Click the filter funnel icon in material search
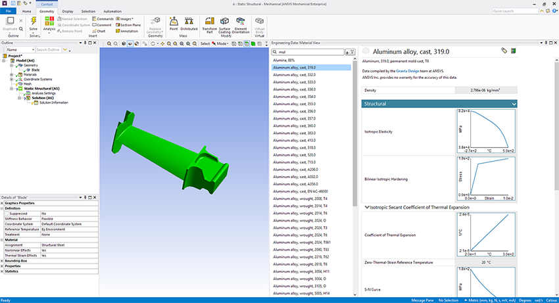The height and width of the screenshot is (303, 559). click(x=352, y=52)
